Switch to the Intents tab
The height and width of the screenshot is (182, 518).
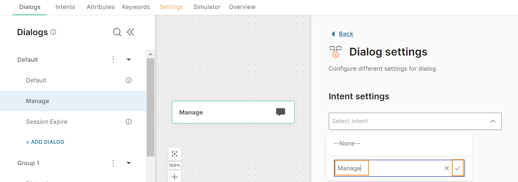65,7
